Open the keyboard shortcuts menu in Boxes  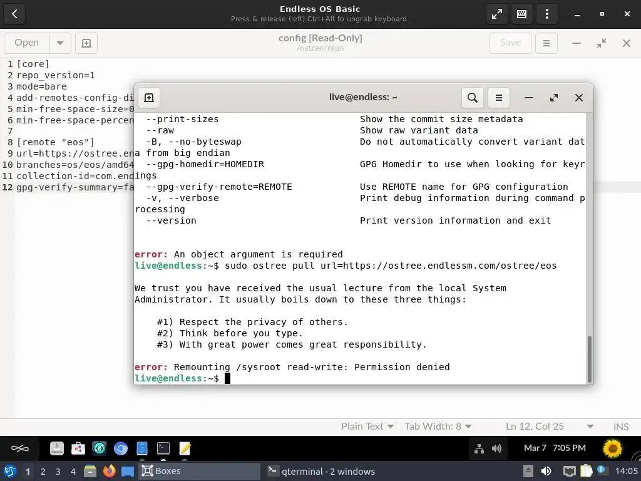click(x=521, y=14)
